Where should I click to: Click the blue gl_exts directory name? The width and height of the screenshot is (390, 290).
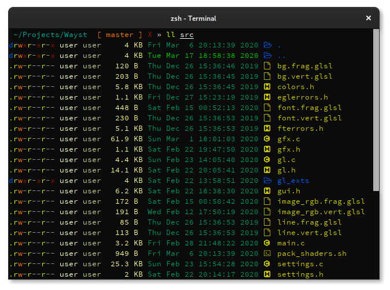(293, 181)
